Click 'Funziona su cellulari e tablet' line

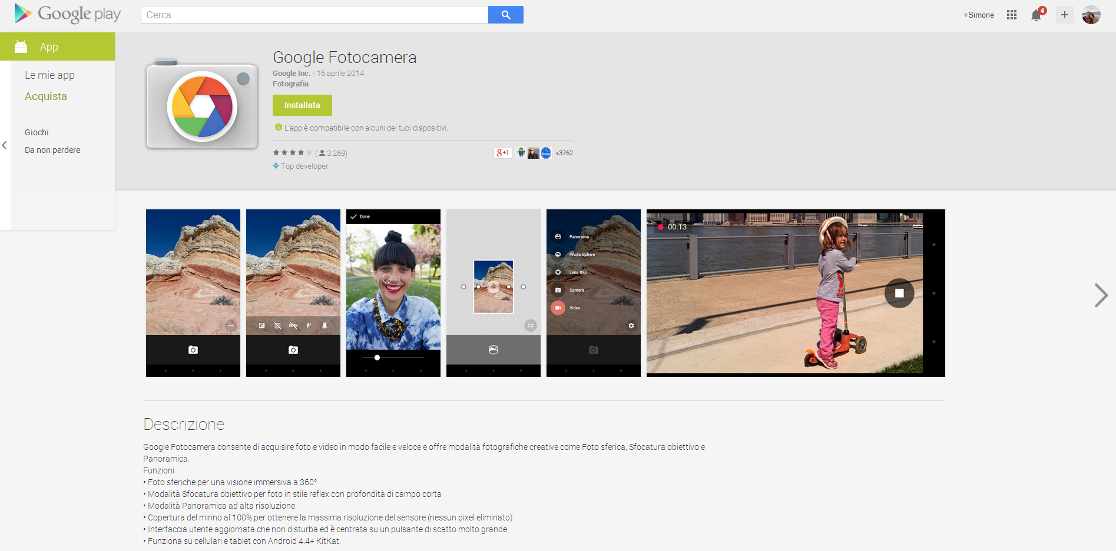[x=242, y=541]
